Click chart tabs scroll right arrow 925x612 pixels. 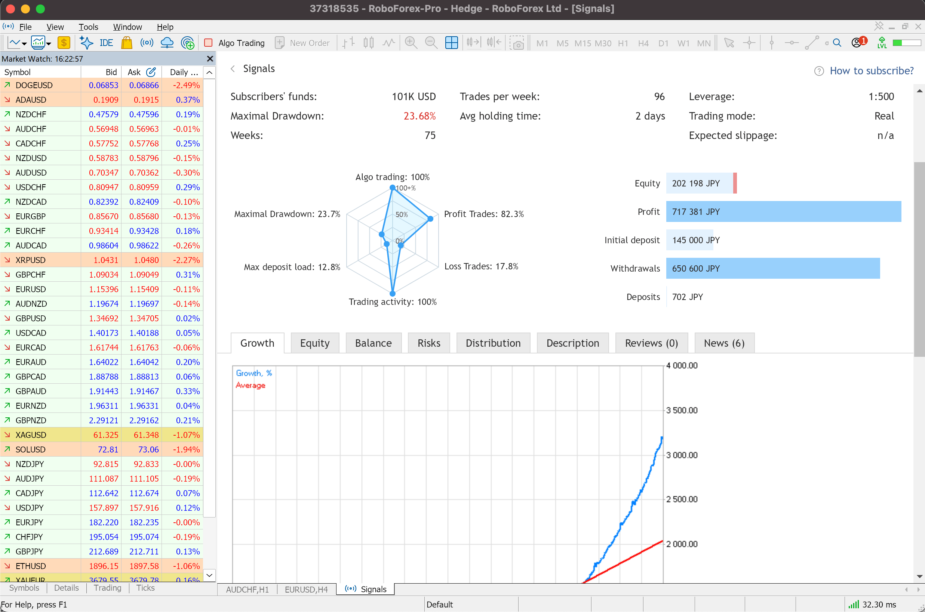(918, 589)
